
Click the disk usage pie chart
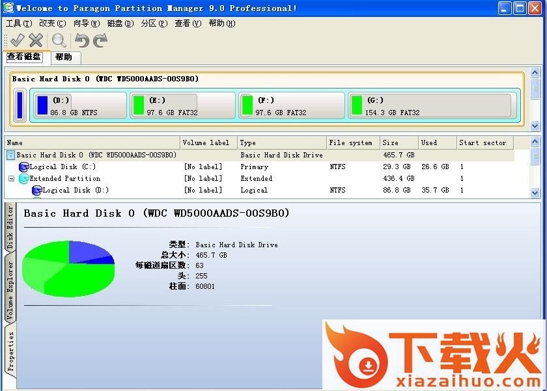point(68,269)
